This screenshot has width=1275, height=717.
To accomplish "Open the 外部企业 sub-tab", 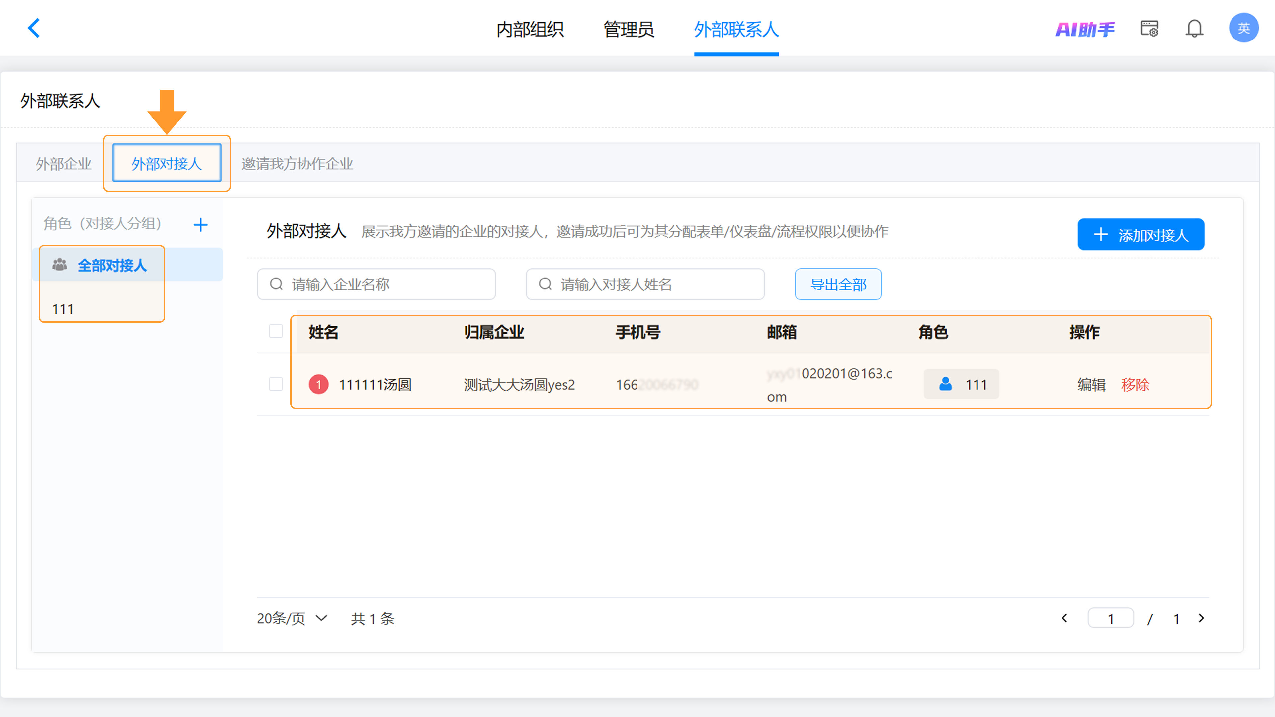I will pos(63,163).
